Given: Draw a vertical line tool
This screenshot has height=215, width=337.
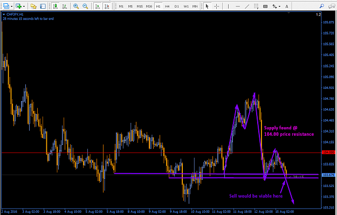Looking at the screenshot, I should pyautogui.click(x=228, y=6).
